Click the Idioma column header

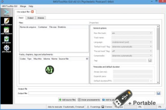[x=46, y=59]
